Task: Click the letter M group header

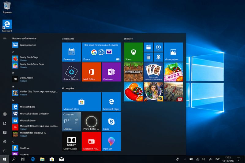Action: pos(13,100)
